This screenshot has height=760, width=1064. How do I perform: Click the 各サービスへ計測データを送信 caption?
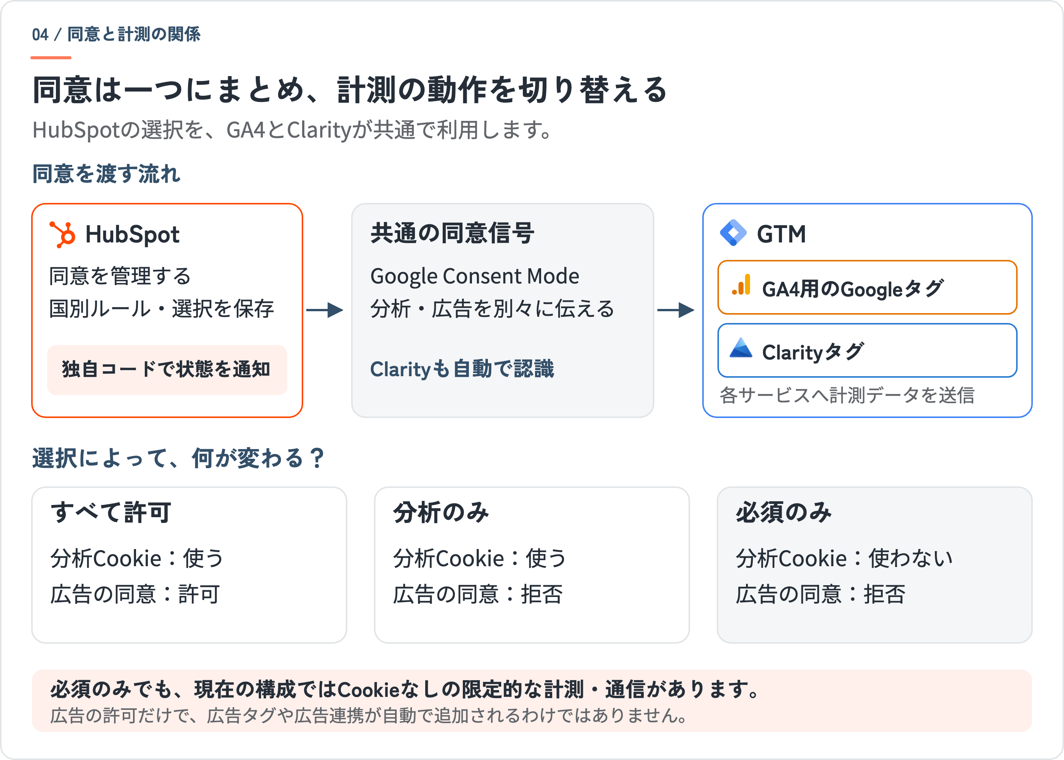coord(847,396)
